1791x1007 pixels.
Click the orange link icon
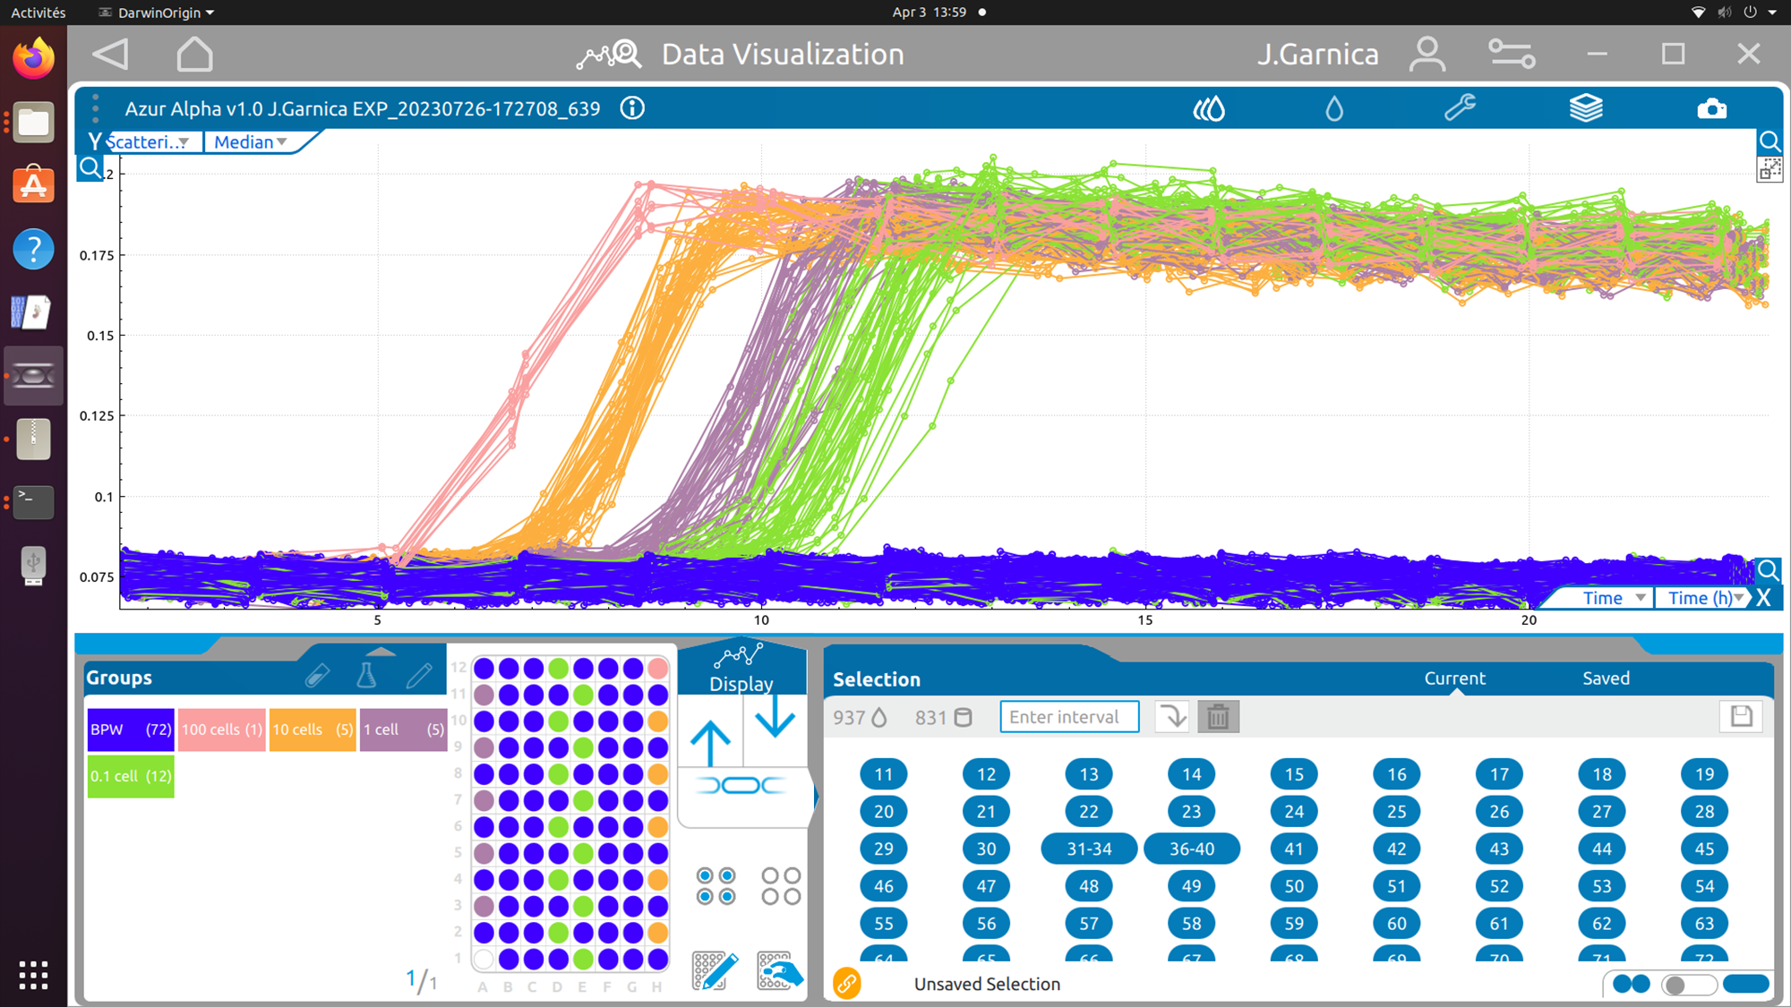(846, 983)
